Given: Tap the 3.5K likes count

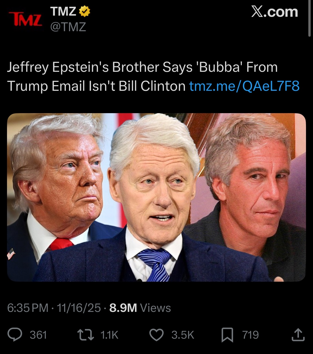Looking at the screenshot, I should [183, 335].
